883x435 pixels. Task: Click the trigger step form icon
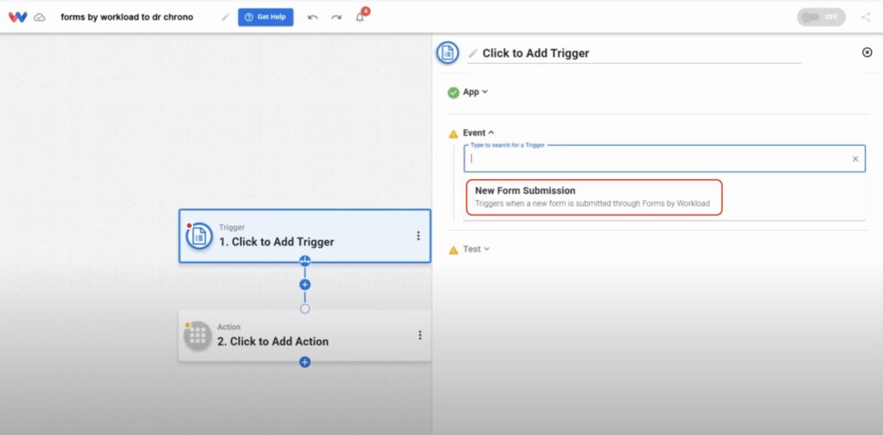click(x=199, y=236)
